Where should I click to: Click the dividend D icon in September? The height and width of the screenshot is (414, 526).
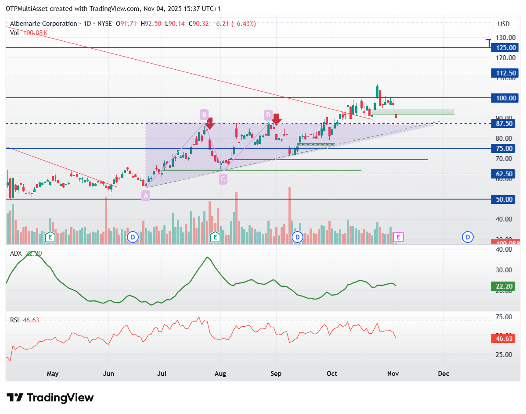coord(297,238)
